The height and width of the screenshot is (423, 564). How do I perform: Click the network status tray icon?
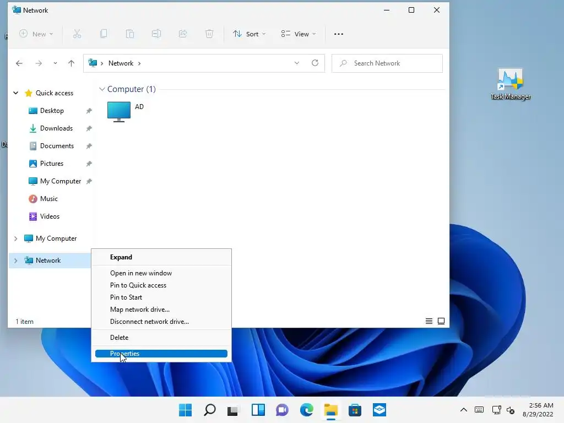pos(496,410)
